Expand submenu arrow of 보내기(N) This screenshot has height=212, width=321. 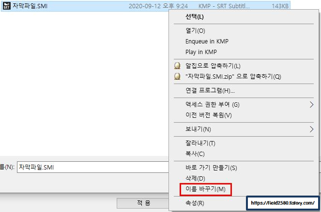pos(311,129)
